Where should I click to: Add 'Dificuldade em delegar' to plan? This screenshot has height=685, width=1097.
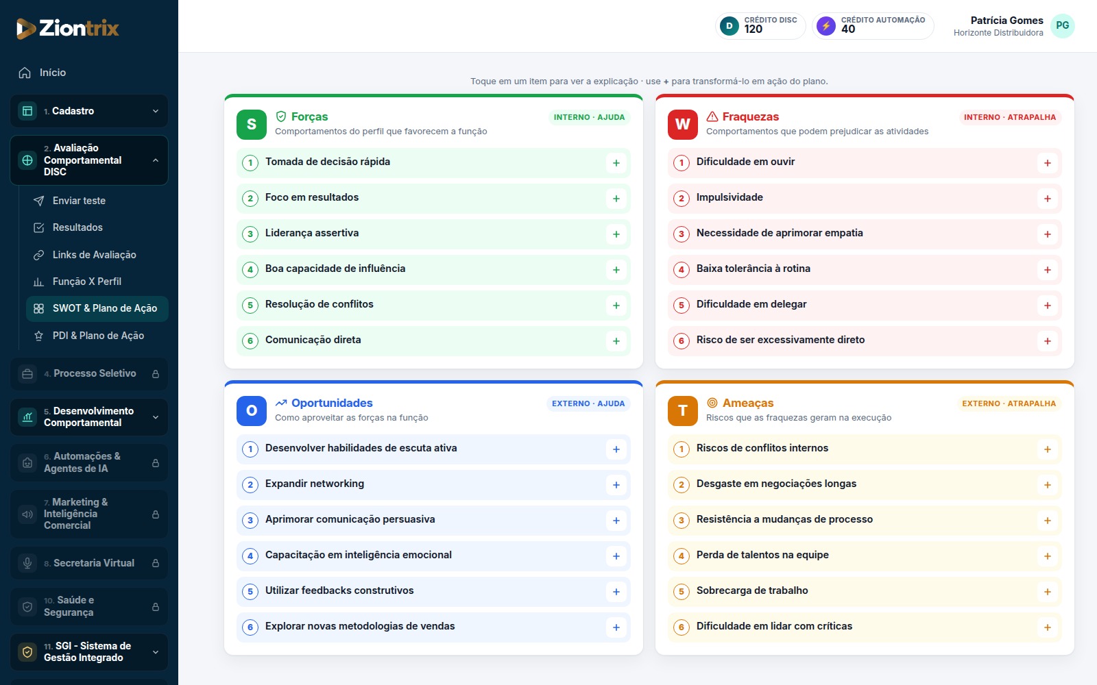[1048, 306]
